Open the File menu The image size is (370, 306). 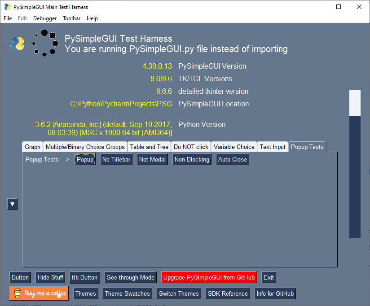[8, 18]
